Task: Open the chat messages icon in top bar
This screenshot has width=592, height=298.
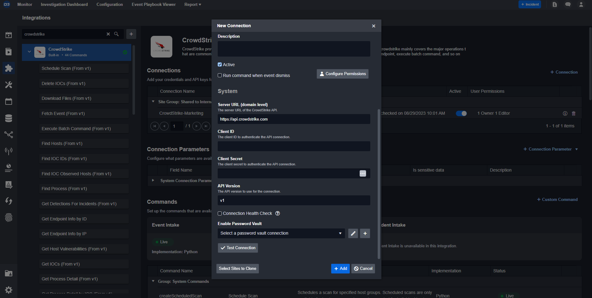Action: point(568,4)
